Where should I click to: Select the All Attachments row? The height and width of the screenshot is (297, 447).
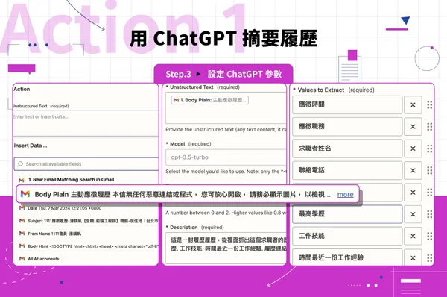click(39, 259)
